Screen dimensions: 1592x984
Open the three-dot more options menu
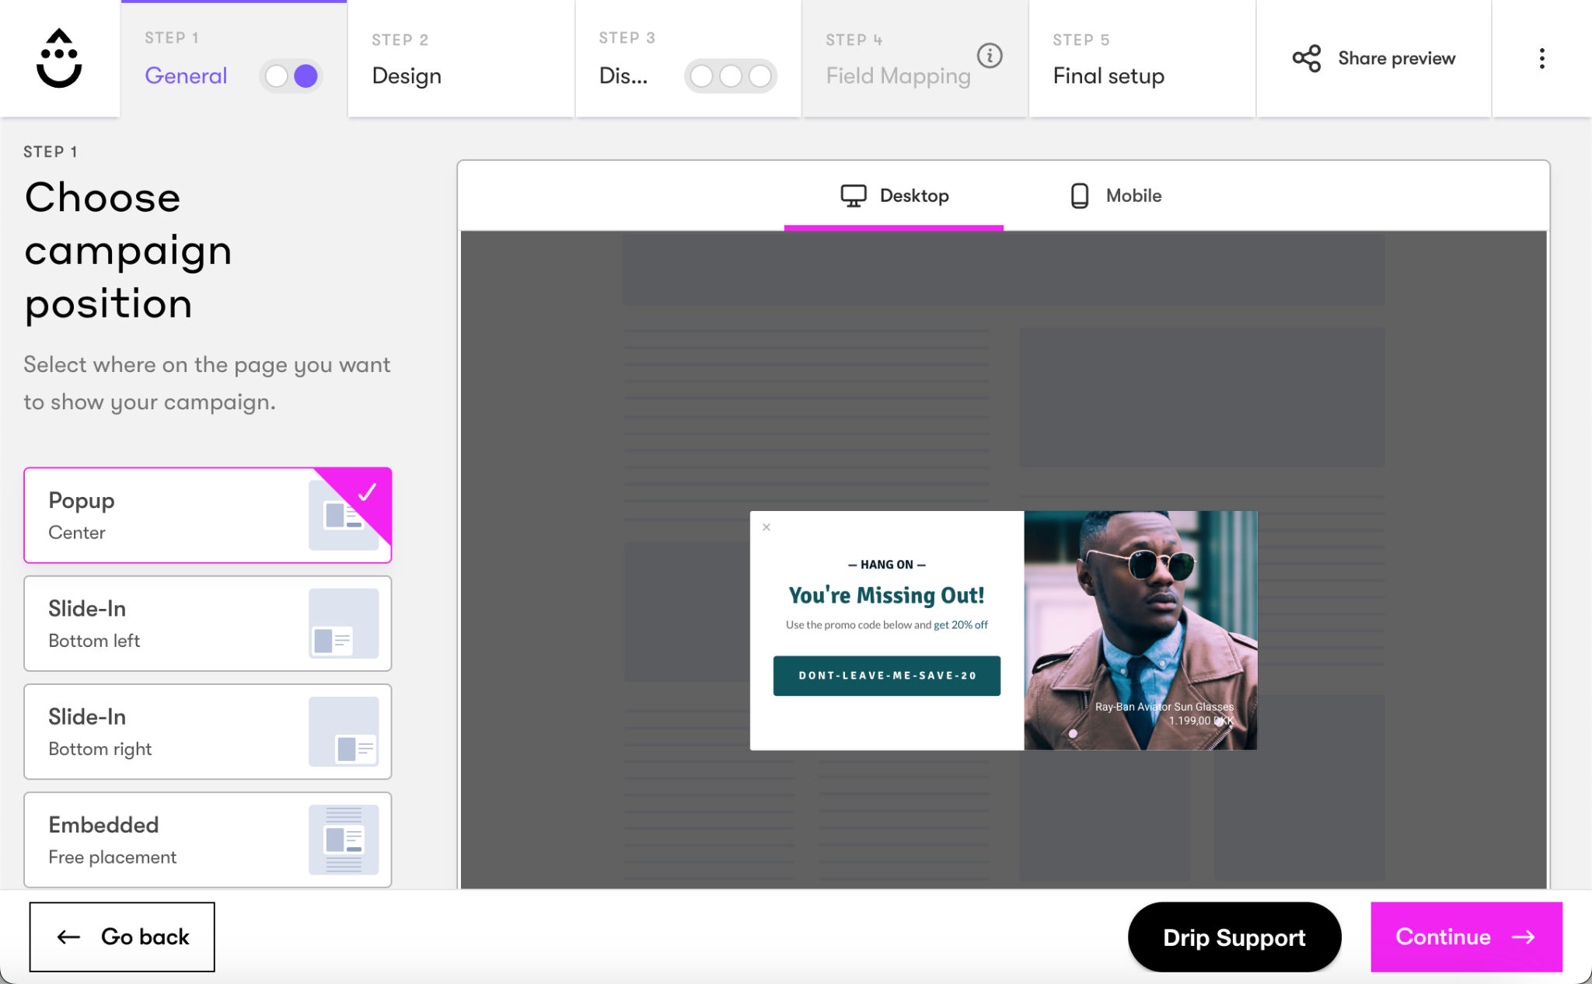1541,58
